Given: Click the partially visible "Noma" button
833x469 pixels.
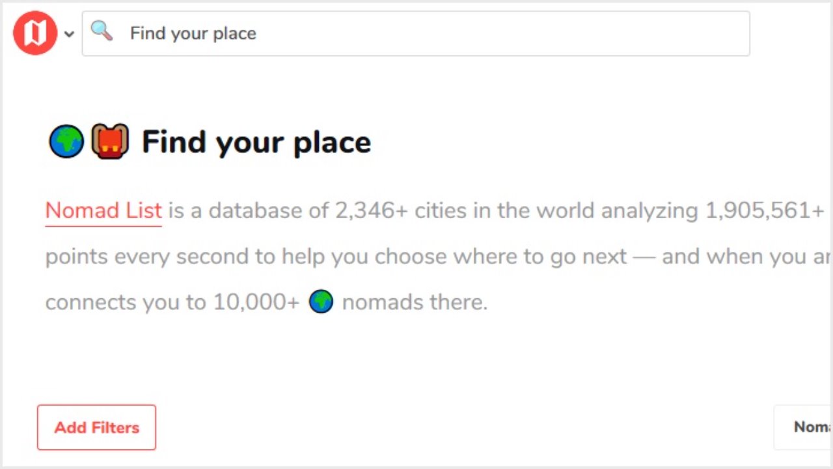Looking at the screenshot, I should (x=803, y=427).
